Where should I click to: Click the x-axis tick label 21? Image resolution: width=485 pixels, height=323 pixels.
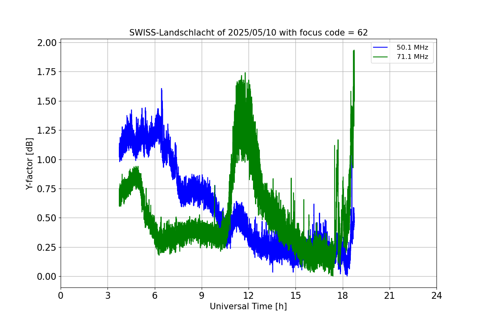(390, 296)
